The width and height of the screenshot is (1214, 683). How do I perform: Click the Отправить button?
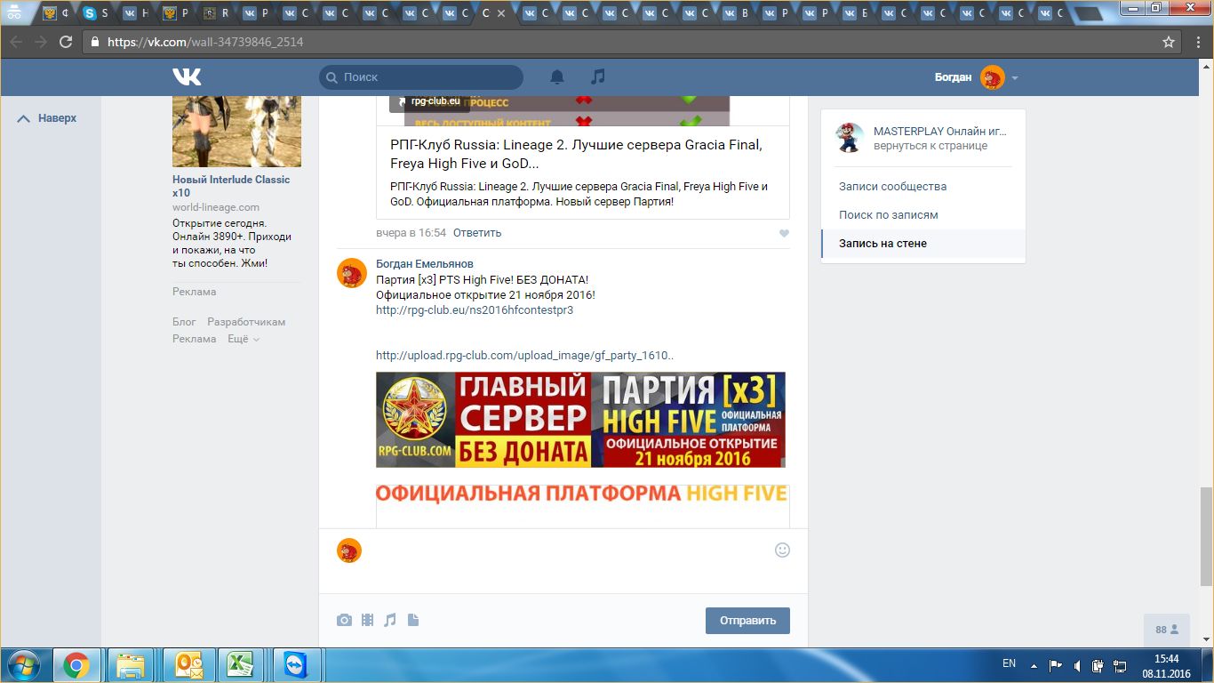point(747,621)
